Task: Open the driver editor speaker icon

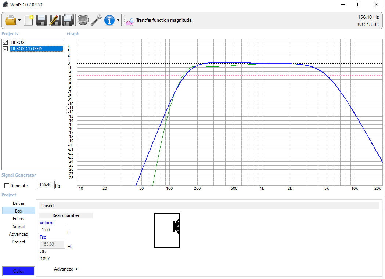Action: click(x=83, y=20)
